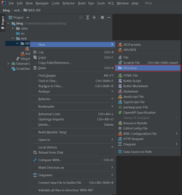This screenshot has width=182, height=195.
Task: Click the TypeScript File icon
Action: tap(120, 102)
